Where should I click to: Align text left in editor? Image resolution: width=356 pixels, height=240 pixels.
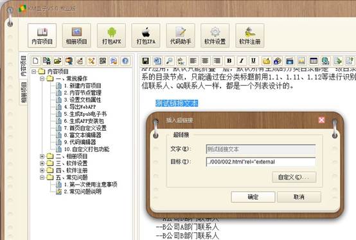pyautogui.click(x=193, y=61)
